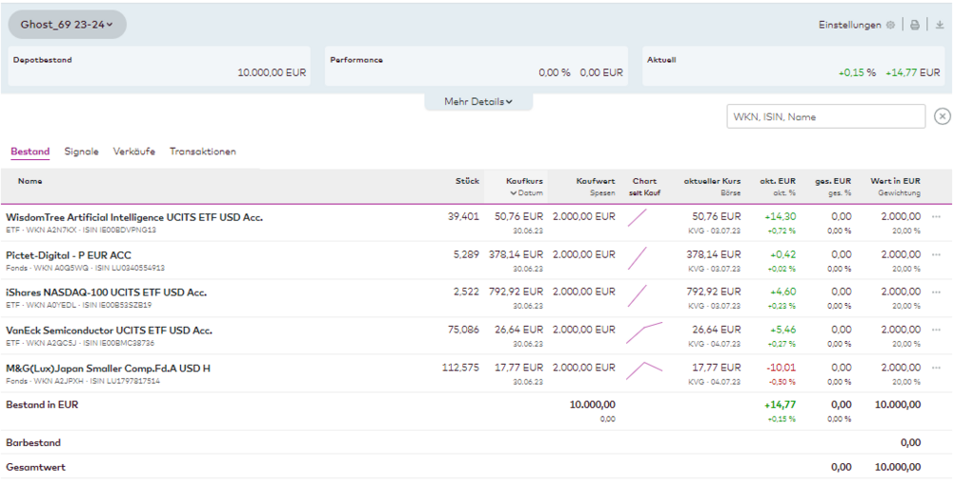
Task: Click the print icon
Action: pos(915,25)
